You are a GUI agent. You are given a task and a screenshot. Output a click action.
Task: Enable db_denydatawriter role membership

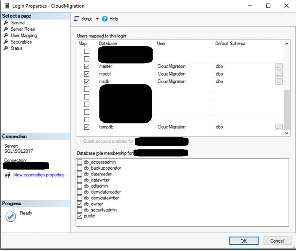(x=80, y=198)
